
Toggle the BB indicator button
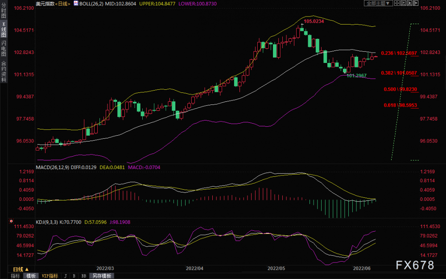tap(84, 276)
